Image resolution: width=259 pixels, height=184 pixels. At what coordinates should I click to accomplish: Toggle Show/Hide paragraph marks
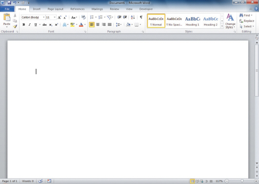coord(141,17)
